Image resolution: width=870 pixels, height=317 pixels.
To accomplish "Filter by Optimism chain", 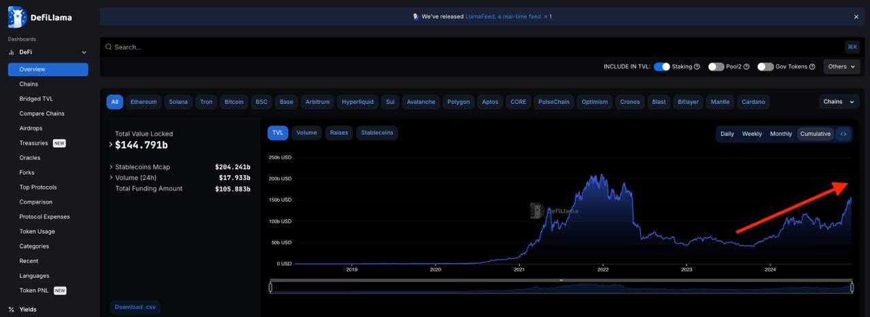I will (595, 102).
